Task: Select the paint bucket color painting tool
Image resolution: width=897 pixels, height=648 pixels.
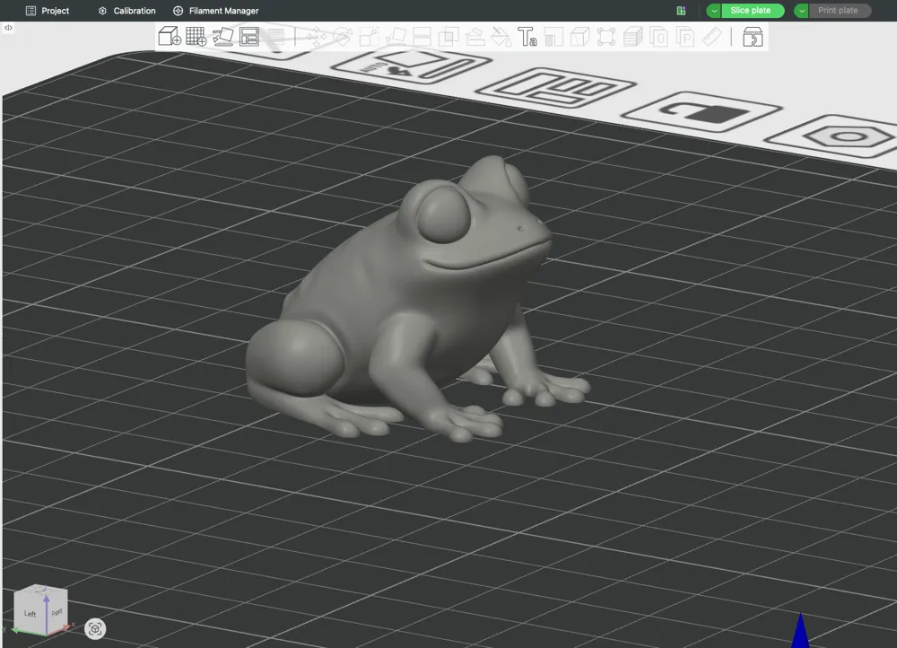Action: (501, 37)
